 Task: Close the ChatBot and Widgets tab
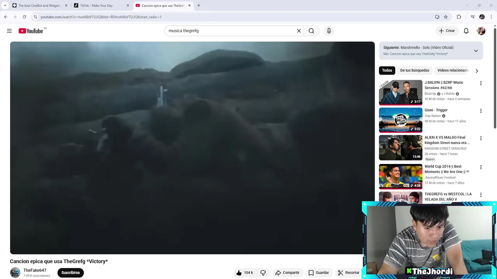pos(66,5)
